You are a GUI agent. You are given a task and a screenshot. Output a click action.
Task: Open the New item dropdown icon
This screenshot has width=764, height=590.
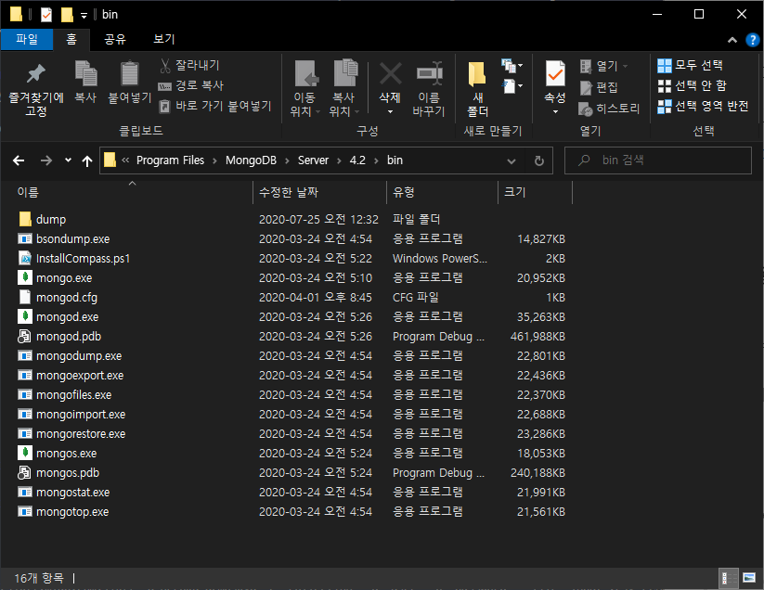pos(511,65)
